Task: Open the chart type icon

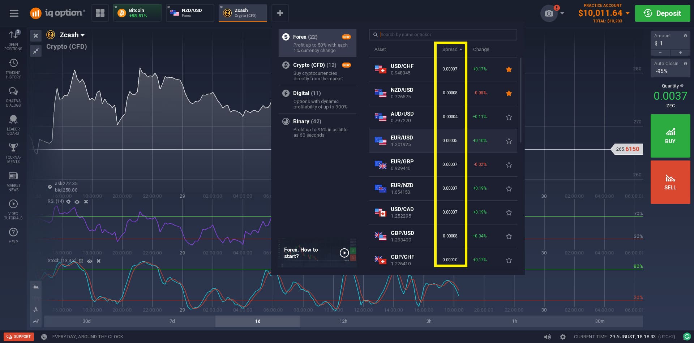Action: point(36,287)
